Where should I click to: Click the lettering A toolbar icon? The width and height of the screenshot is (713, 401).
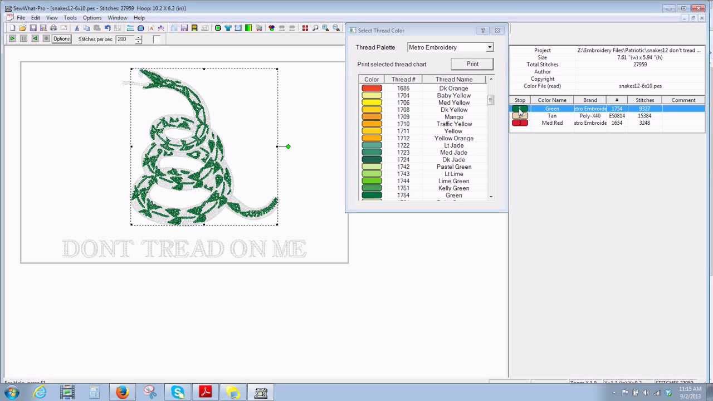click(x=151, y=28)
